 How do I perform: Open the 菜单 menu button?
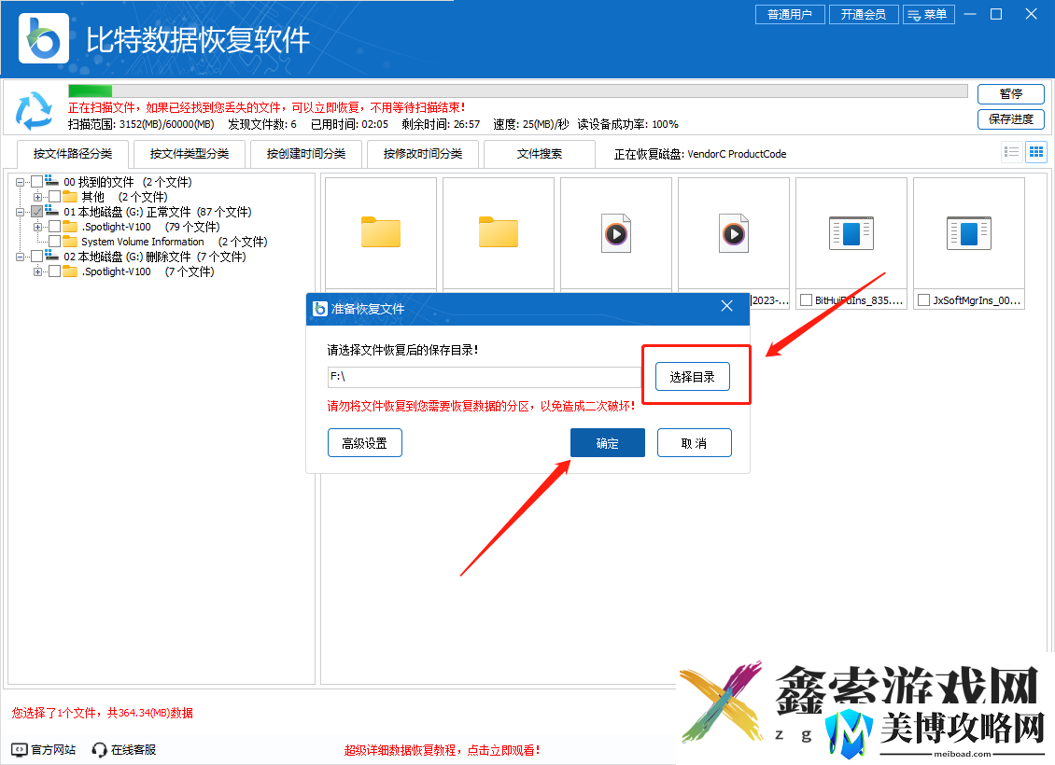929,14
